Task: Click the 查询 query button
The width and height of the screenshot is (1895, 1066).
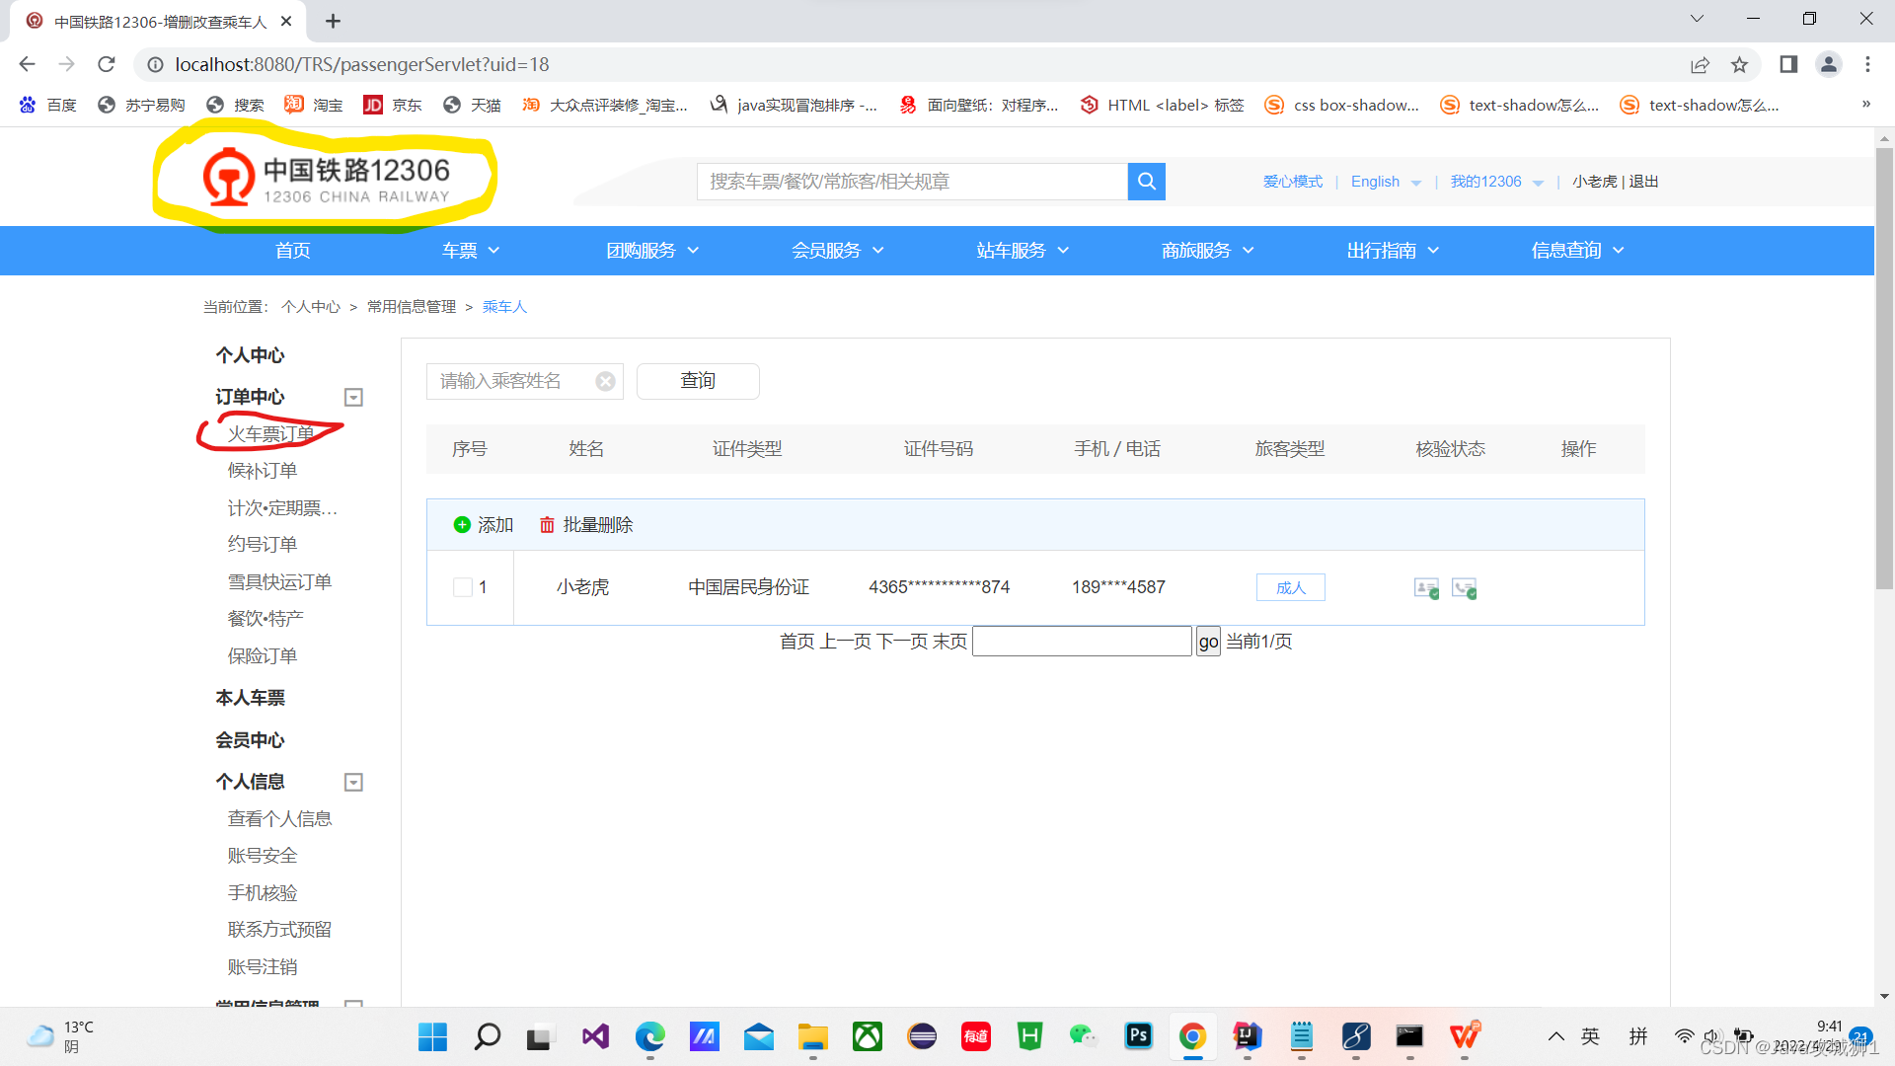Action: click(x=698, y=381)
